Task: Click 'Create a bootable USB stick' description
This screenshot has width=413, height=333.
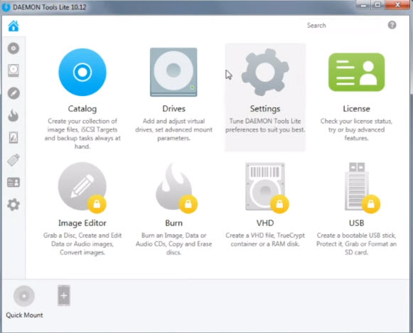Action: (x=356, y=244)
